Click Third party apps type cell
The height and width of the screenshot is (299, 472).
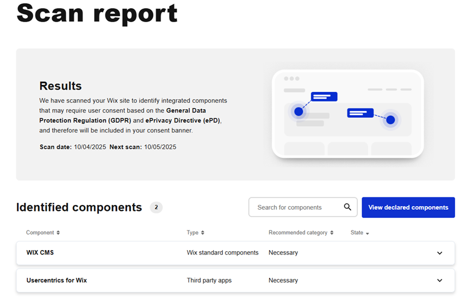pos(209,281)
